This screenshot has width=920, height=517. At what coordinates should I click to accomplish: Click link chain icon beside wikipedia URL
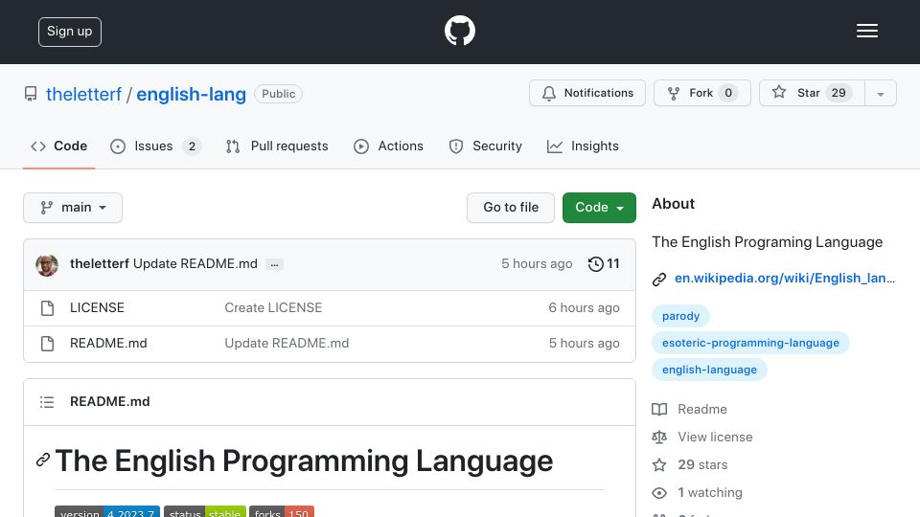(x=659, y=279)
